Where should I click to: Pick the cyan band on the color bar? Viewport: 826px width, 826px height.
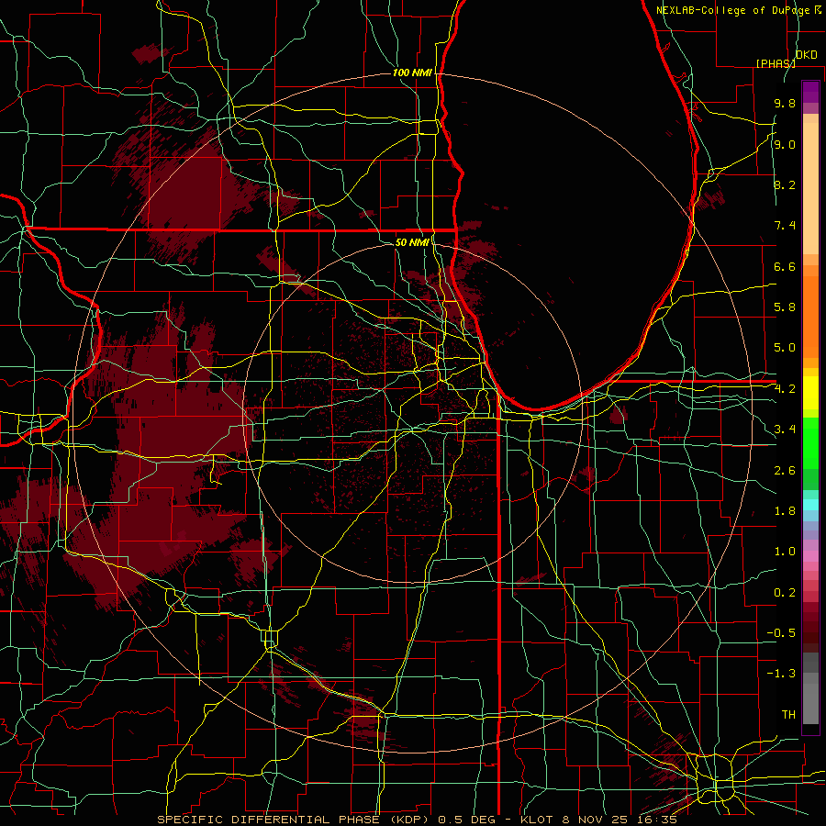click(810, 505)
